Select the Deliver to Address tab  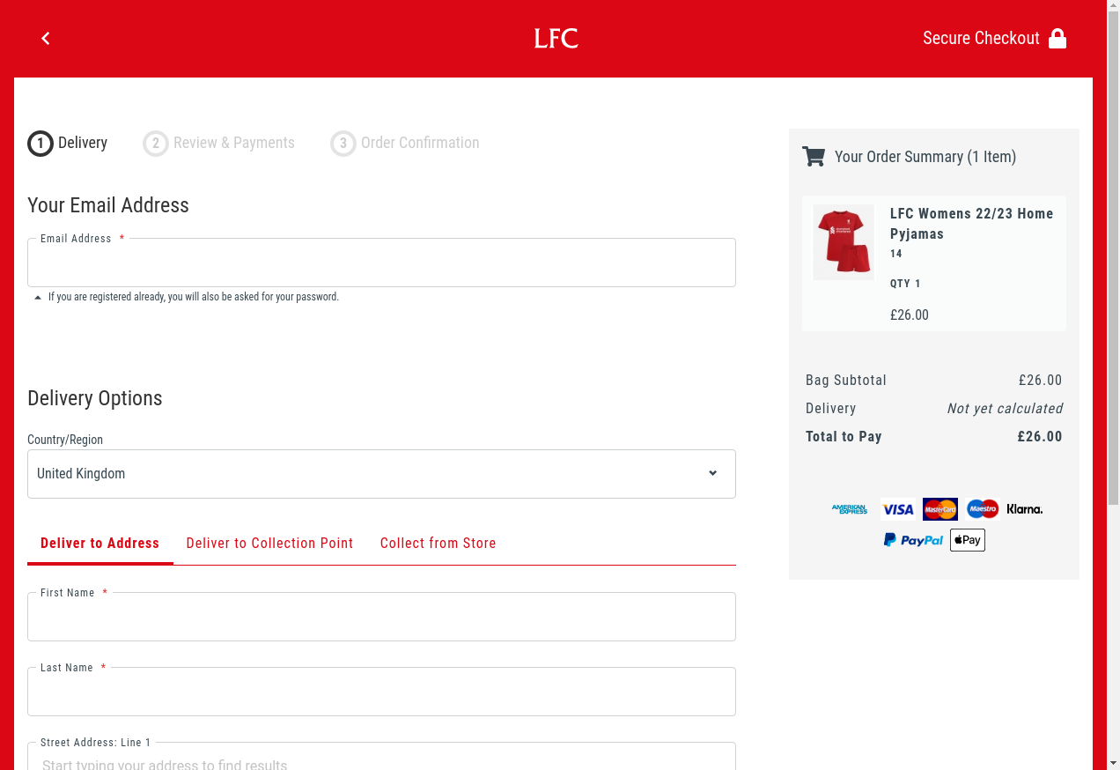[99, 544]
